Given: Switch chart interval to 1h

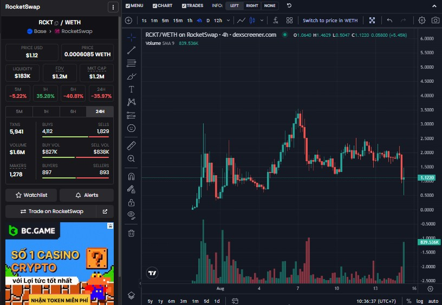Looking at the screenshot, I should (190, 20).
